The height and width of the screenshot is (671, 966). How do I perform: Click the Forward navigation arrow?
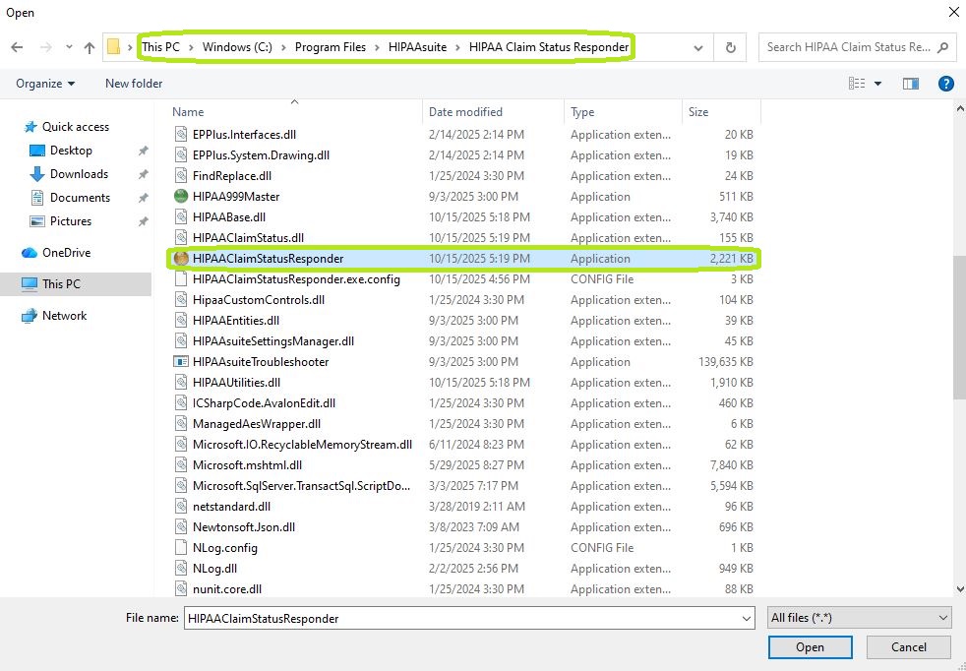(45, 47)
